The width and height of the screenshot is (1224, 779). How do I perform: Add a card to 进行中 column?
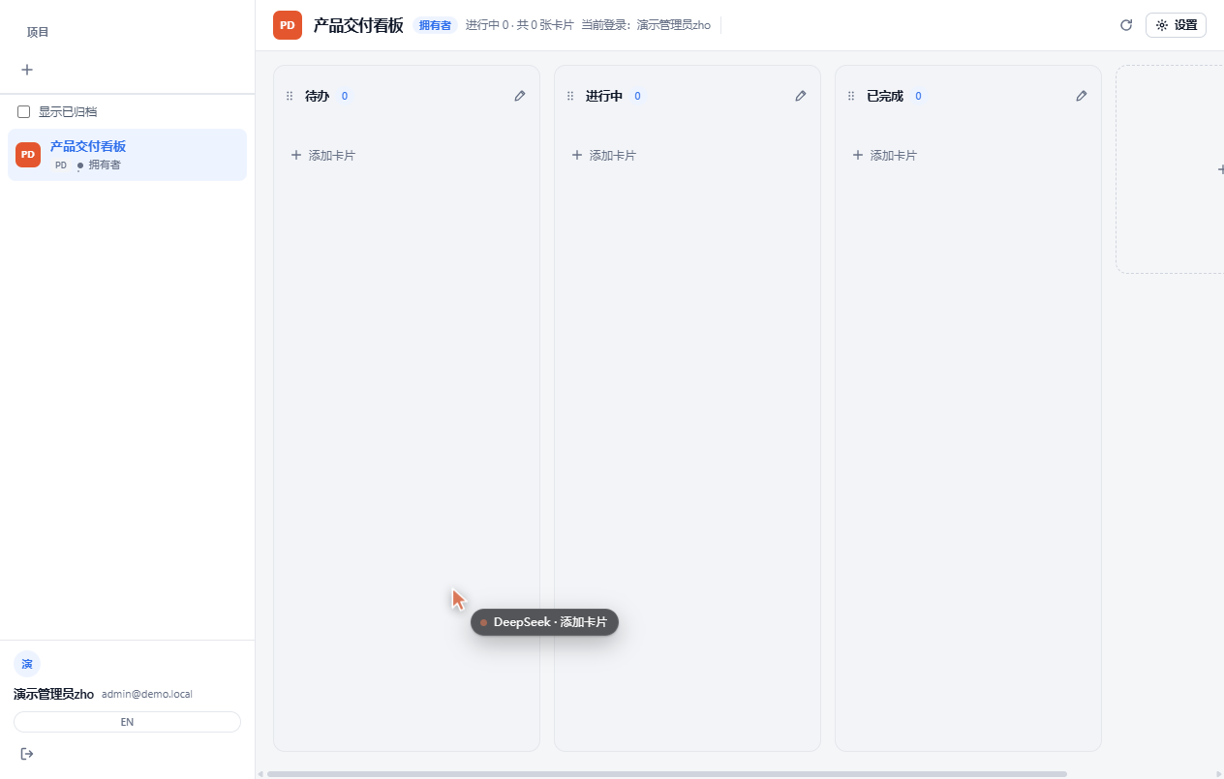[x=604, y=155]
